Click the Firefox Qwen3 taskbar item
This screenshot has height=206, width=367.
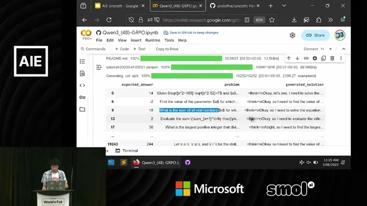click(156, 163)
